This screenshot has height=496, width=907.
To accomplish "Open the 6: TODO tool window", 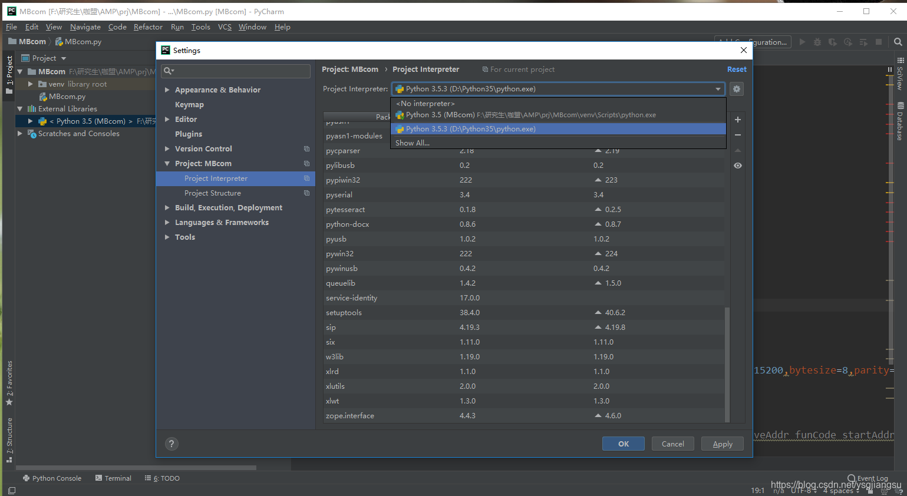I will (x=162, y=478).
